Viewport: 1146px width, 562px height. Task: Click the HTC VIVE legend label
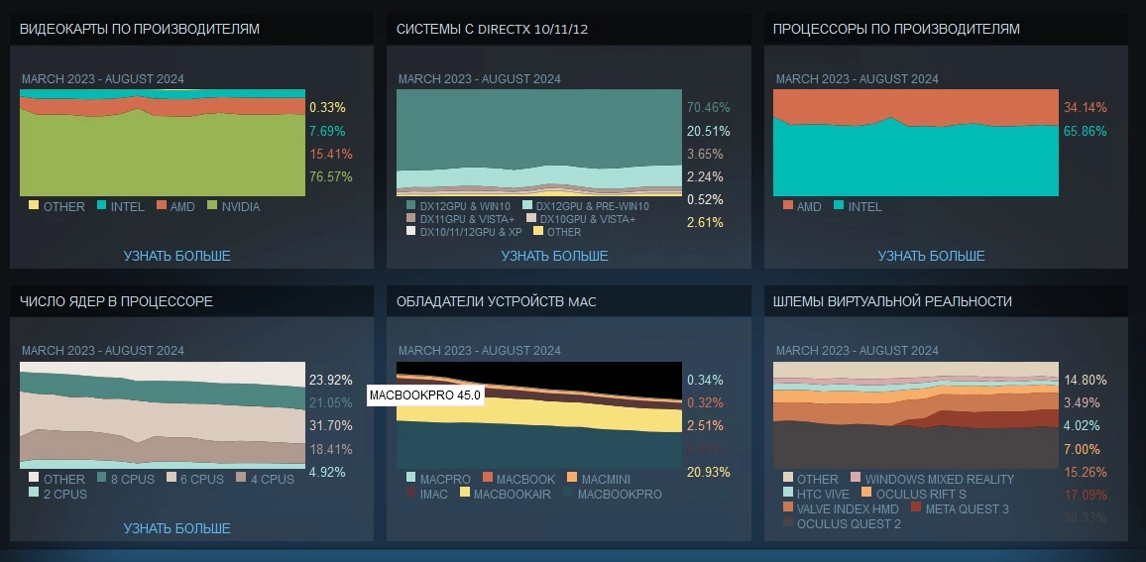pyautogui.click(x=823, y=494)
